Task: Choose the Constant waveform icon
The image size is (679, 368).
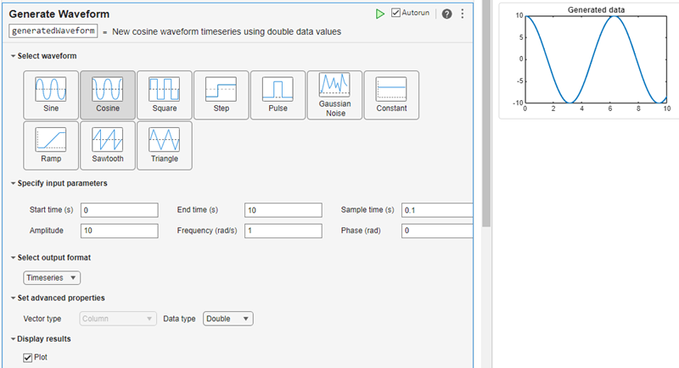Action: point(391,94)
